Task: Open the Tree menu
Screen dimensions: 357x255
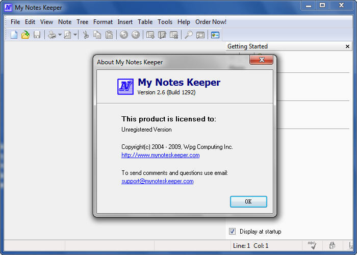Action: click(82, 22)
